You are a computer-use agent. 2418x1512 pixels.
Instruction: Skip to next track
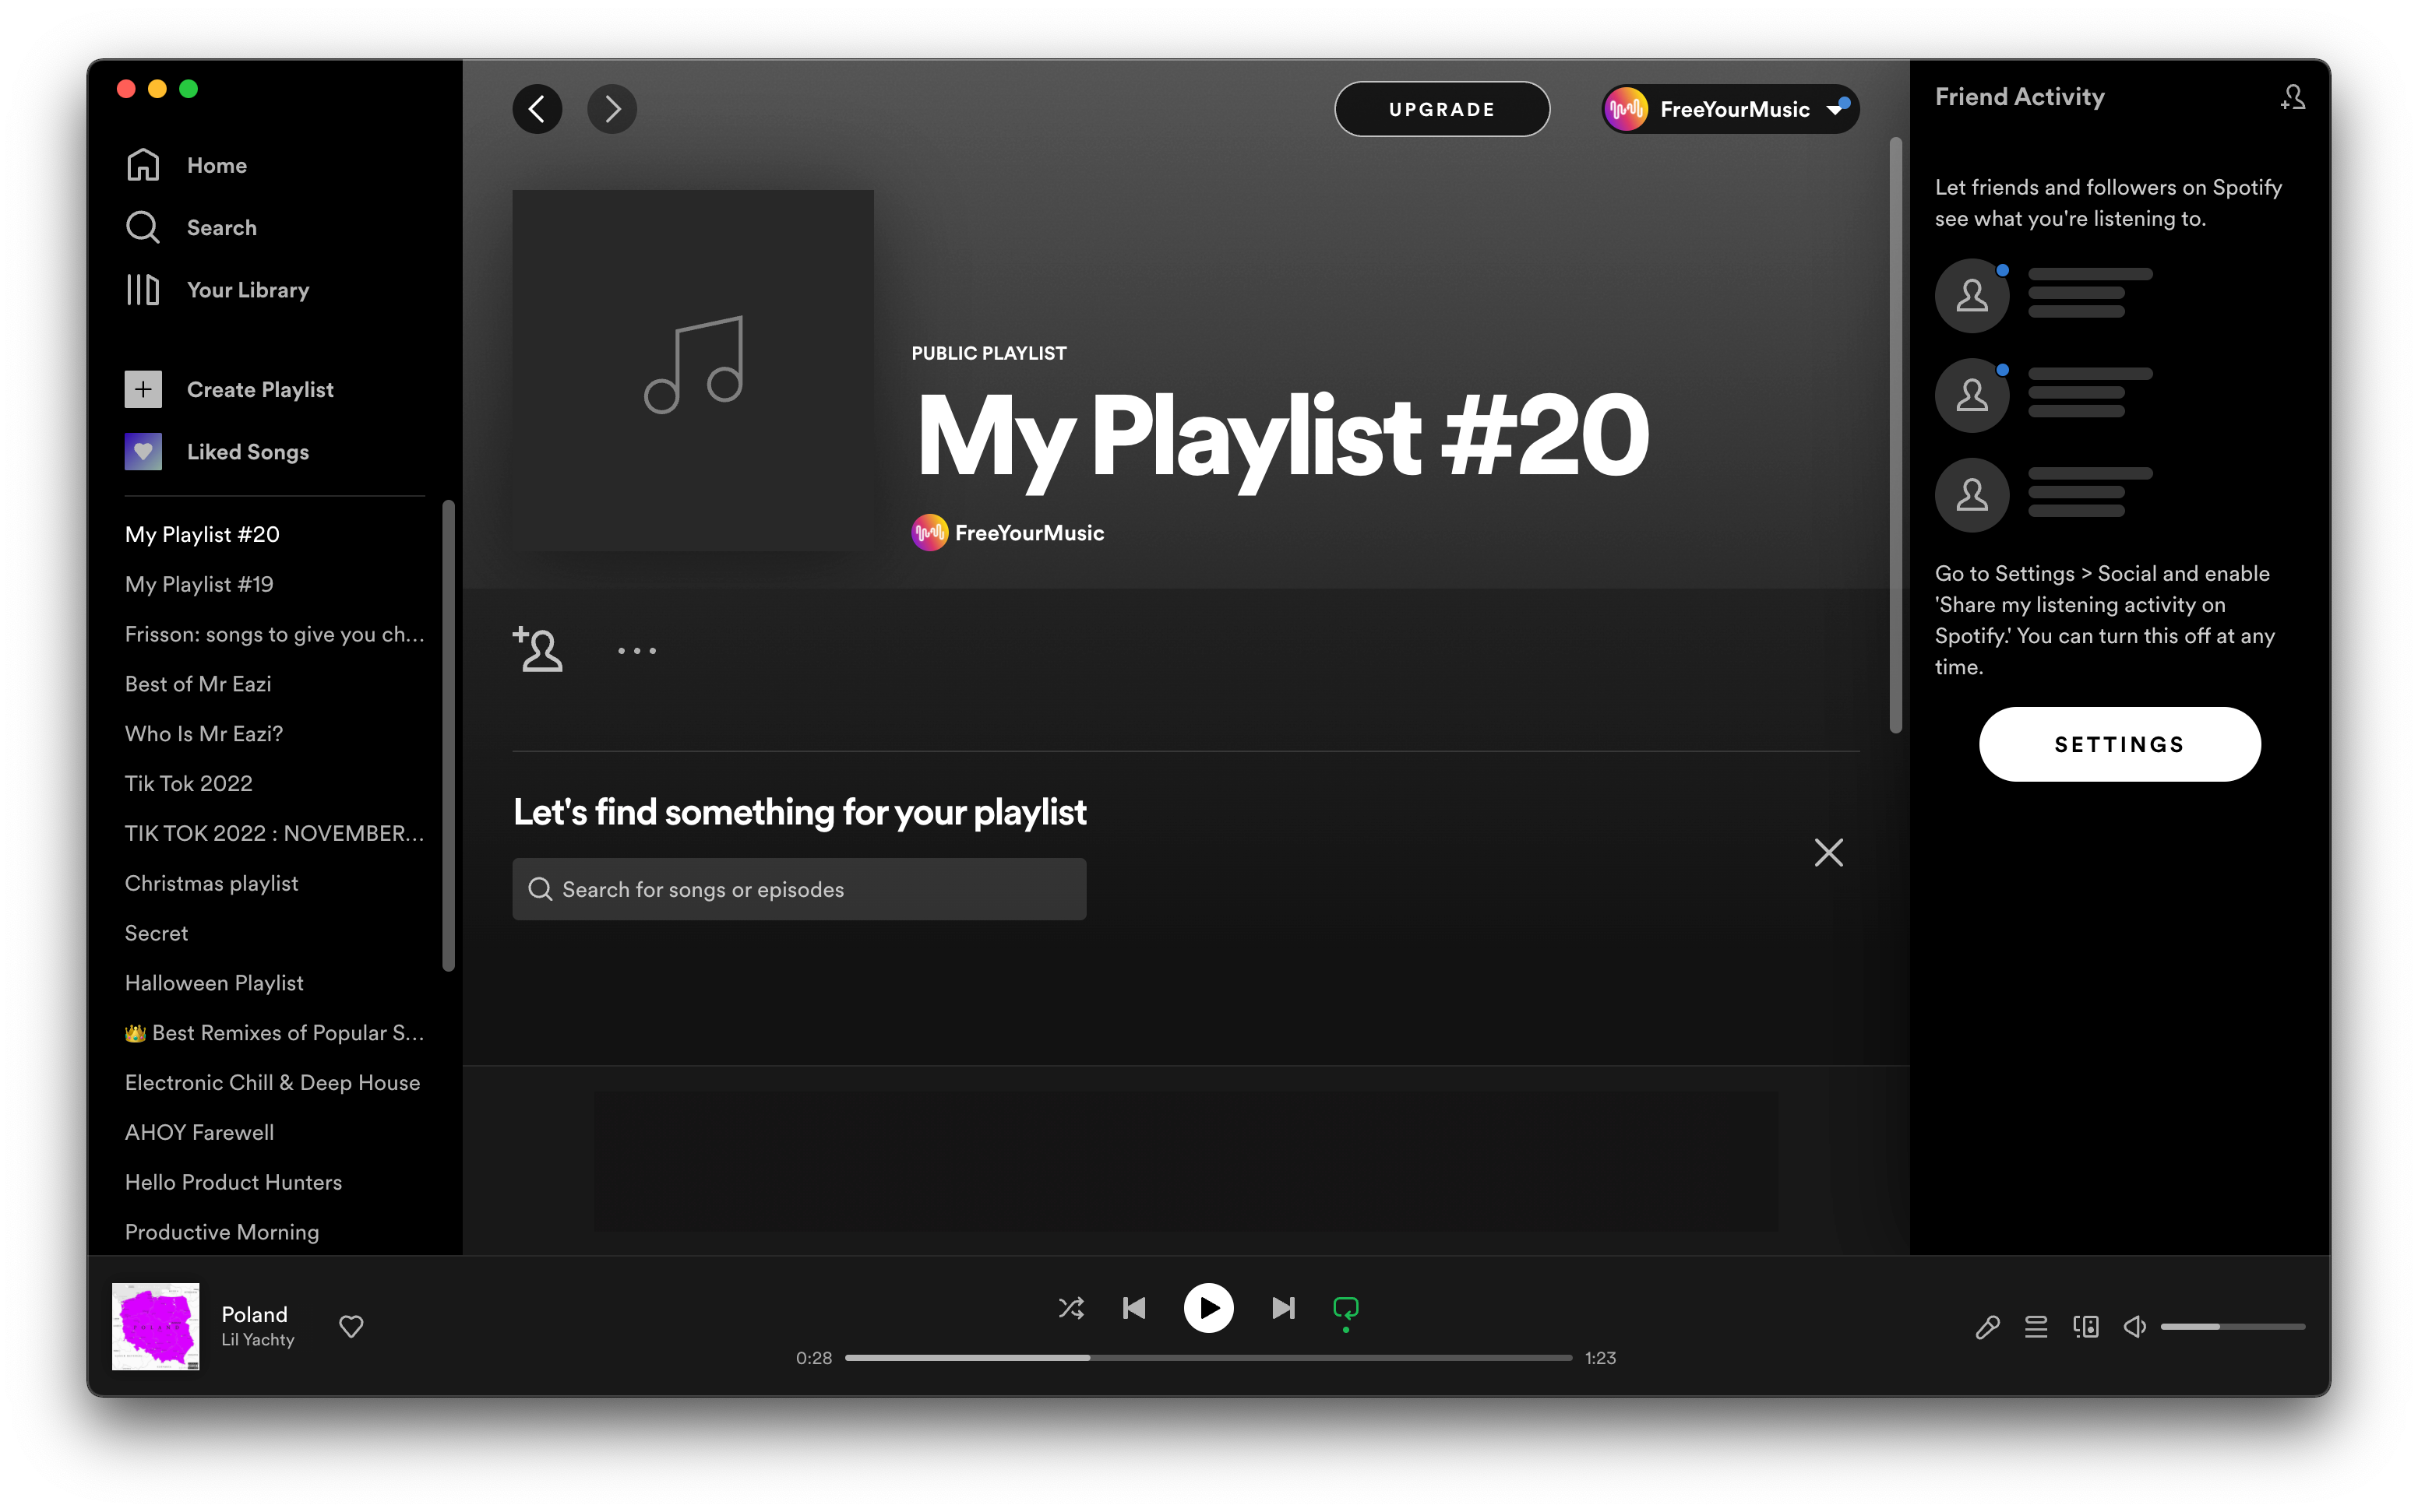(x=1284, y=1308)
